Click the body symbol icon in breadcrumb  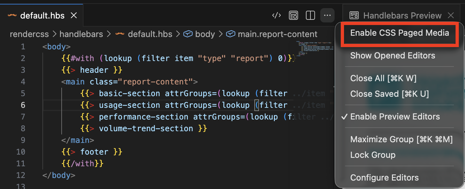tap(187, 34)
